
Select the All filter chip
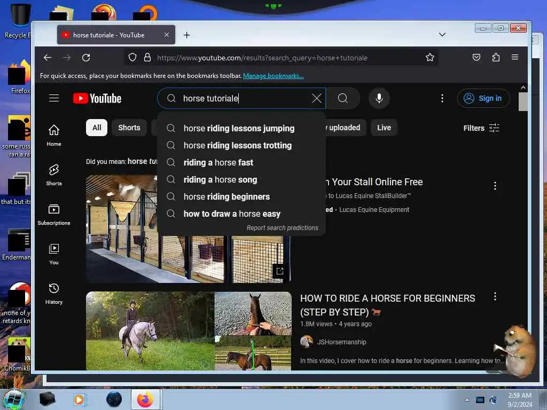pyautogui.click(x=97, y=128)
